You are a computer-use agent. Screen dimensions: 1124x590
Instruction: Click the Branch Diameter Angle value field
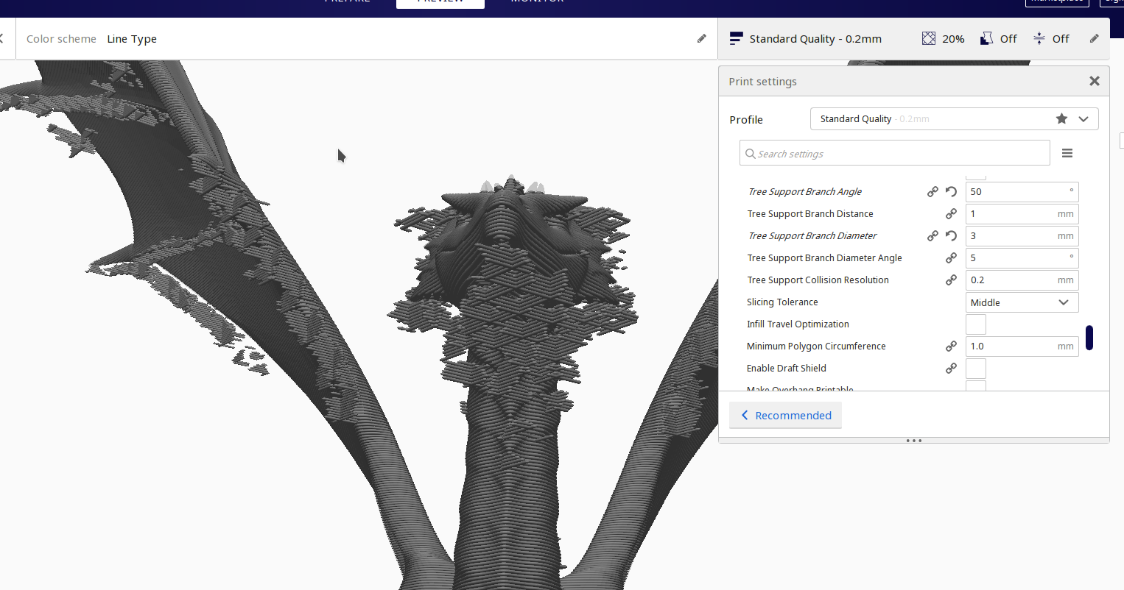tap(1022, 257)
